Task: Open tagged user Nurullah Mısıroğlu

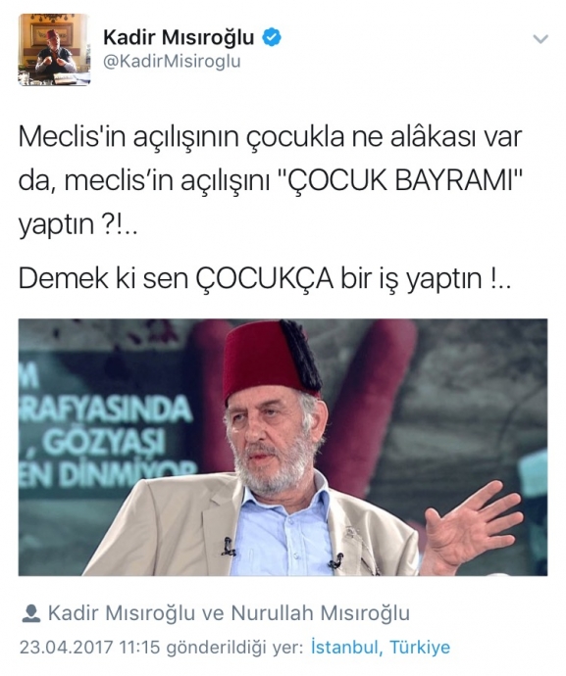Action: pyautogui.click(x=321, y=613)
